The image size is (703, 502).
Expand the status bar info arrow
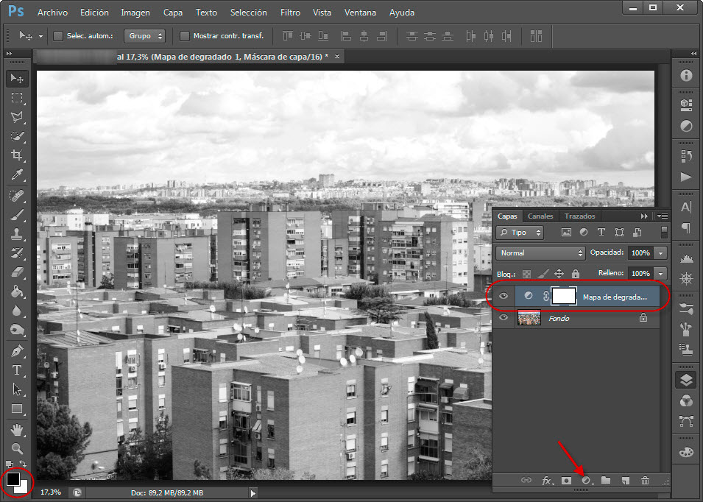pyautogui.click(x=253, y=493)
